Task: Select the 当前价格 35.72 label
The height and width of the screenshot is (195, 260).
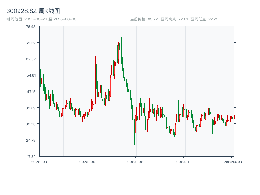Action: (144, 19)
